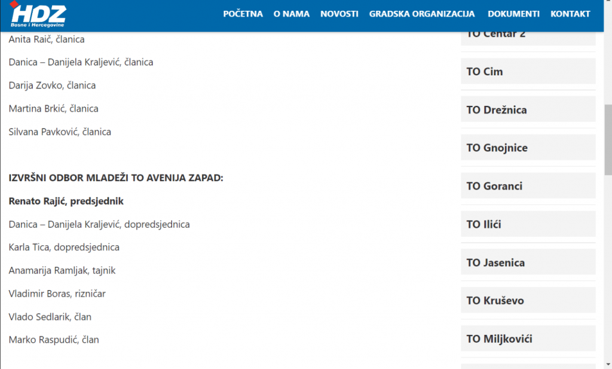Select TO Gnojnice in the sidebar

[x=497, y=148]
